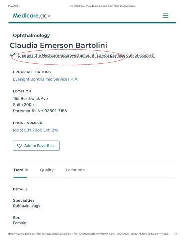Select the Details tab

coord(21,170)
